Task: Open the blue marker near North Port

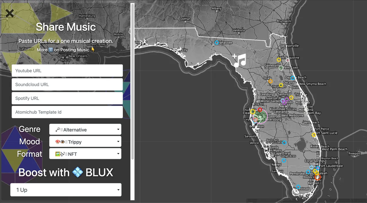Action: point(284,142)
